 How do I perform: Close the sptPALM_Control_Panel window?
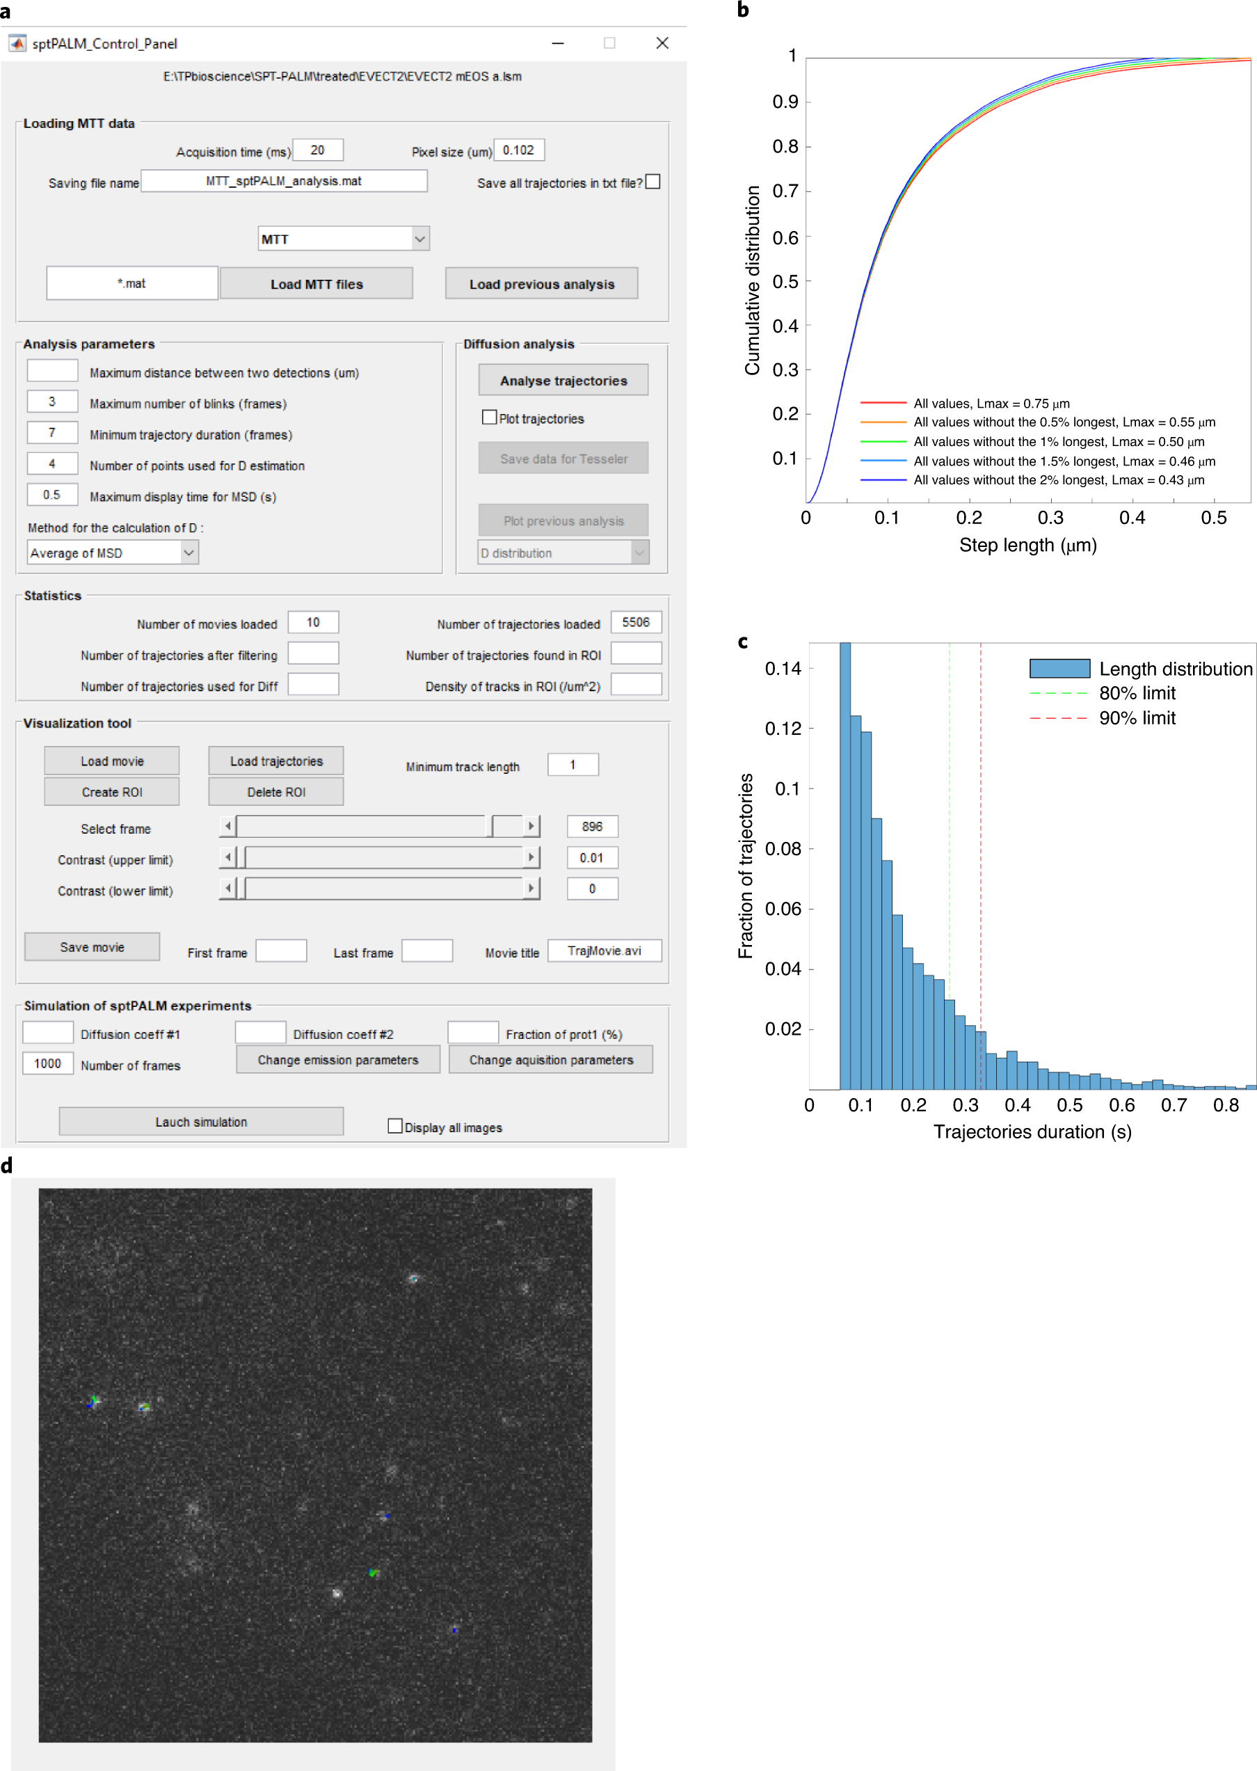pyautogui.click(x=662, y=43)
